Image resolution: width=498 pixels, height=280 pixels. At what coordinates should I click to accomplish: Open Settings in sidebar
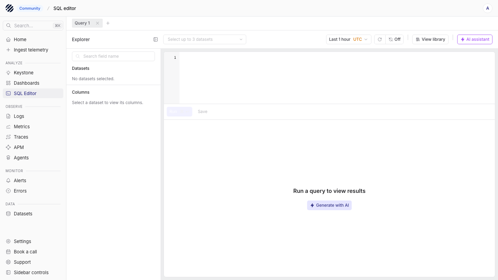tap(33, 241)
